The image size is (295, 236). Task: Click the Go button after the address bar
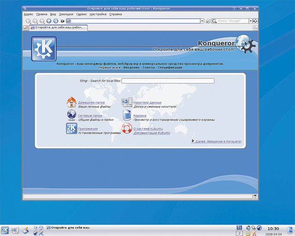[x=208, y=21]
